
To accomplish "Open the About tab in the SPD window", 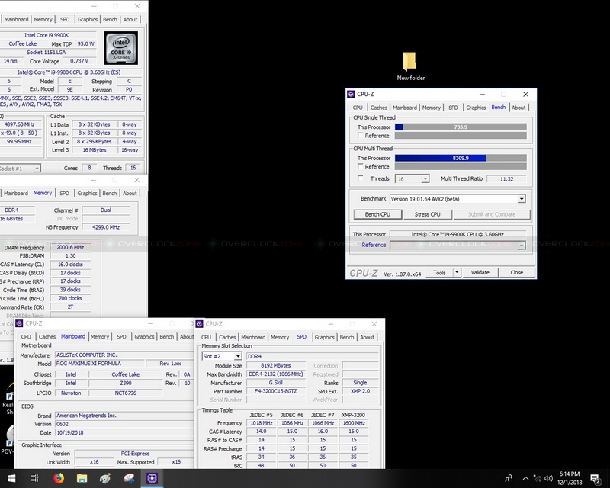I will click(367, 337).
